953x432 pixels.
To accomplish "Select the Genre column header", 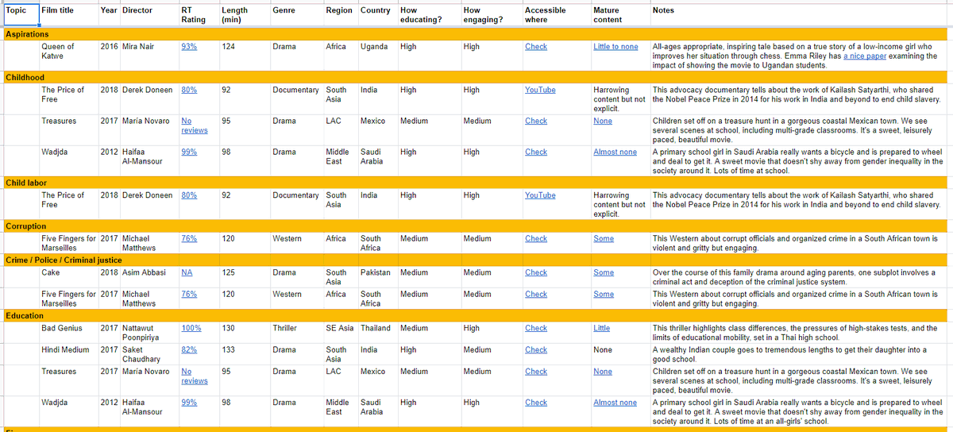I will 296,15.
